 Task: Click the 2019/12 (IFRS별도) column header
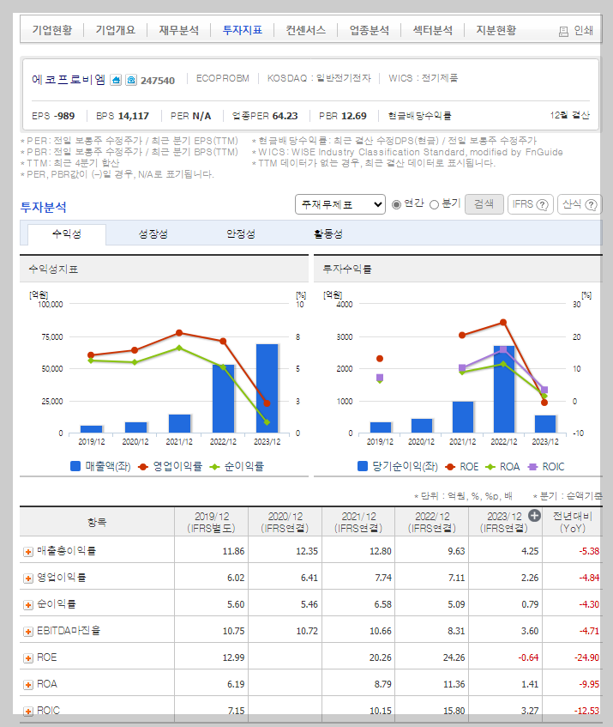point(211,522)
